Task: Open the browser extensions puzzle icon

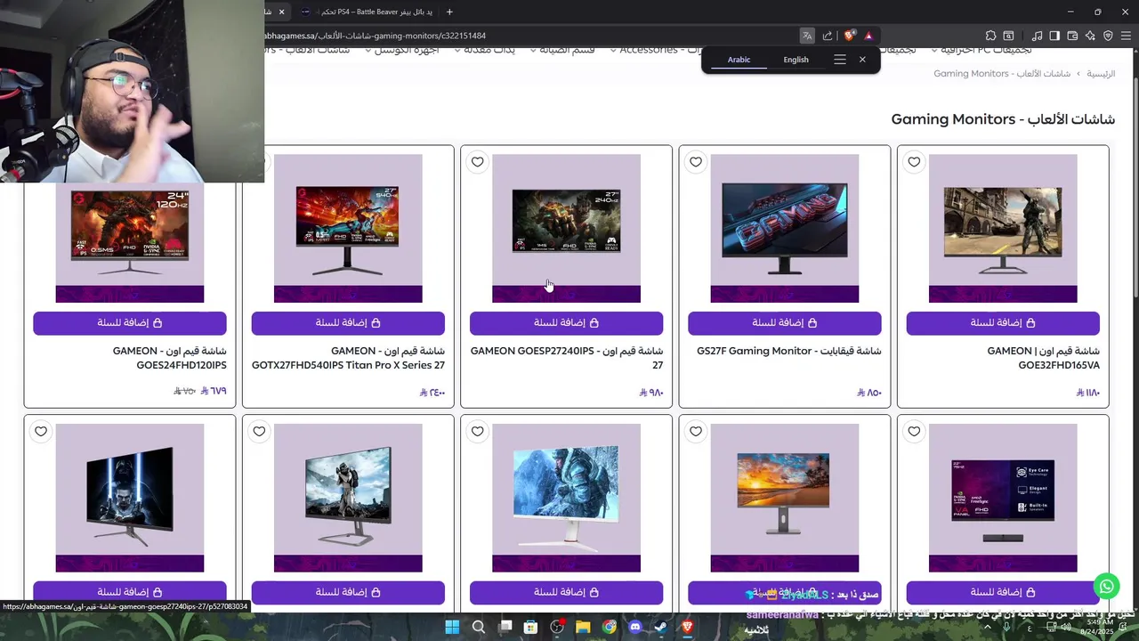Action: tap(990, 36)
